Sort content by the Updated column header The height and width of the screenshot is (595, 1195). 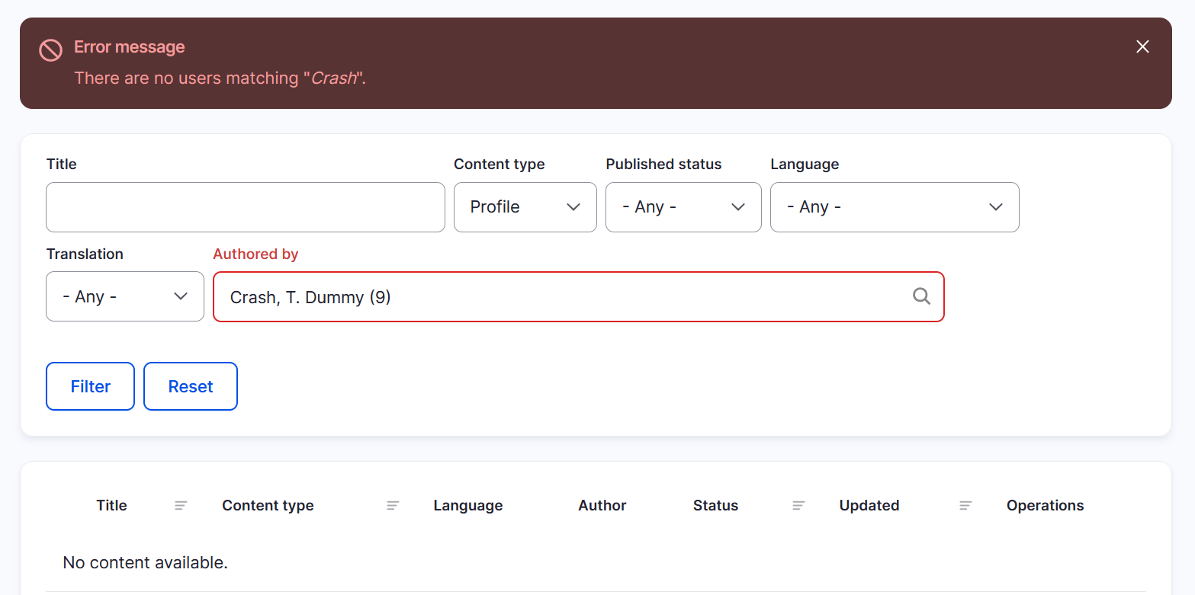click(869, 505)
